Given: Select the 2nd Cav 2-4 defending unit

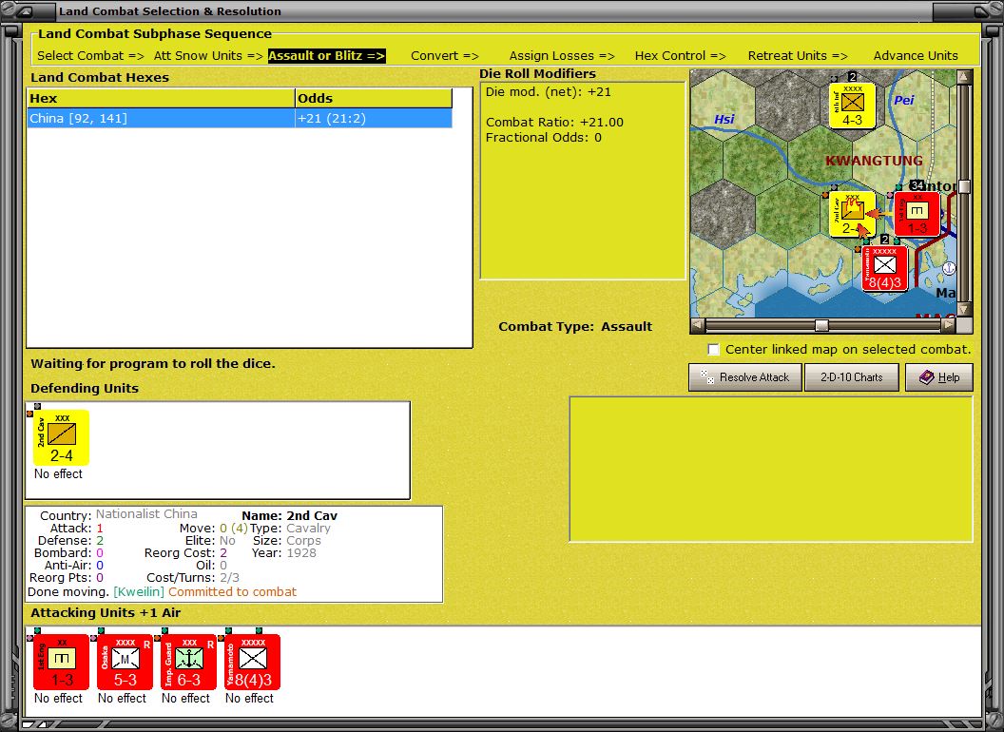Looking at the screenshot, I should (62, 437).
